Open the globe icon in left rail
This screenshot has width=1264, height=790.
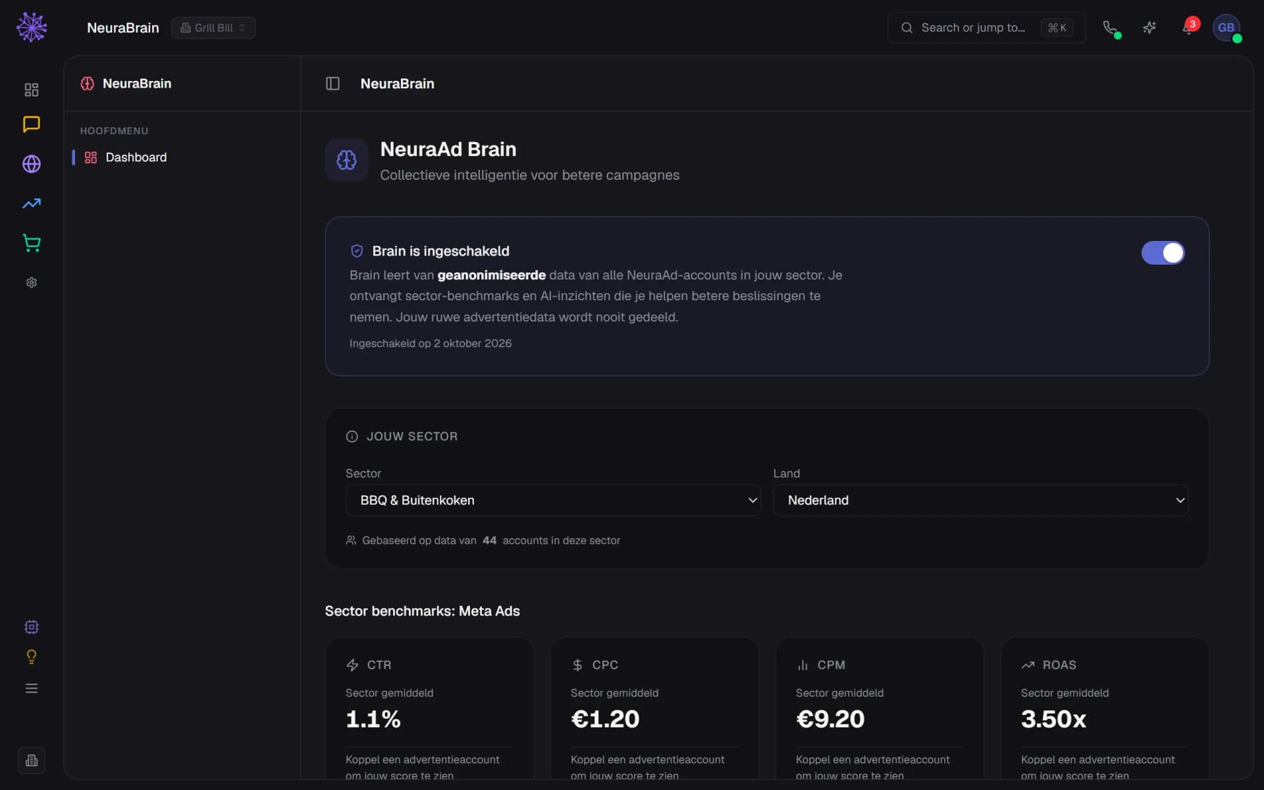pyautogui.click(x=32, y=164)
